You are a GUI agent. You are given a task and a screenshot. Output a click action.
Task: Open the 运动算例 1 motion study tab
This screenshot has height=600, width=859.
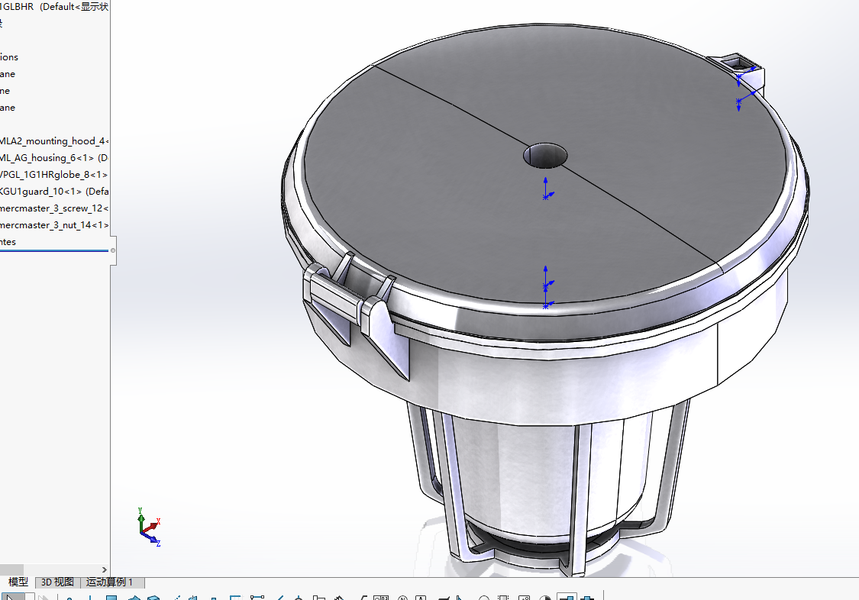tap(109, 582)
